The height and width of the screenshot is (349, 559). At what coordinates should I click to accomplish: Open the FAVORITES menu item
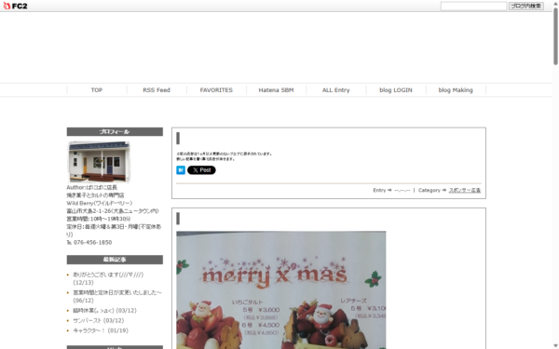[x=216, y=90]
